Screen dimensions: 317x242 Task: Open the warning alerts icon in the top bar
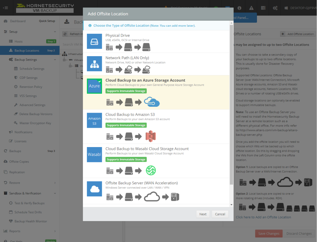point(251,8)
